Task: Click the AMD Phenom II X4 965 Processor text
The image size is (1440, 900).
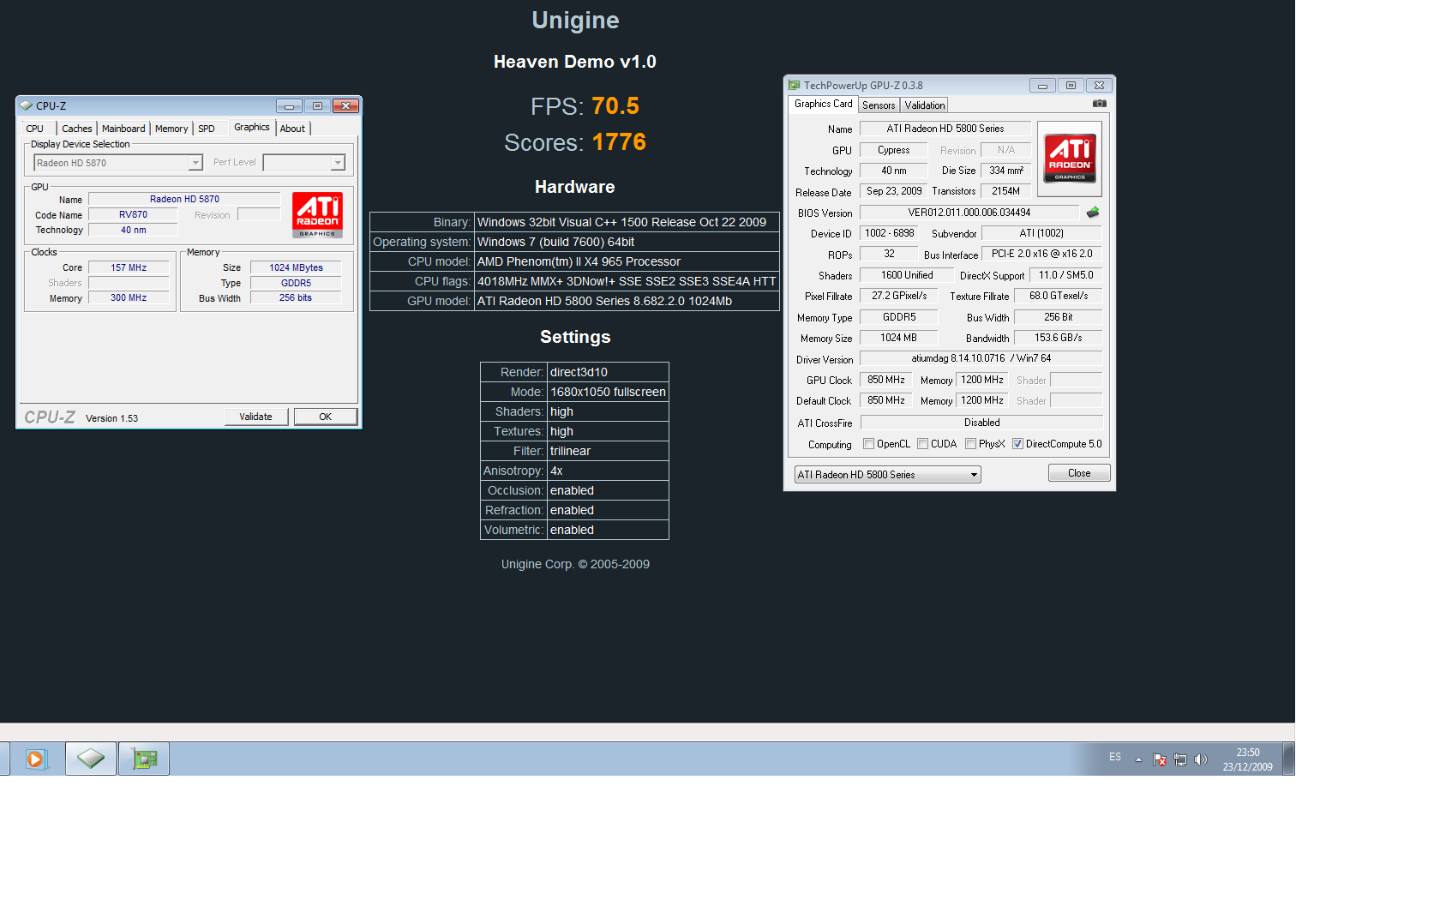Action: (579, 261)
